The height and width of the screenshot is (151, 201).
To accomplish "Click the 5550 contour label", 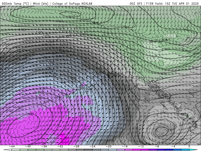I will coord(51,70).
